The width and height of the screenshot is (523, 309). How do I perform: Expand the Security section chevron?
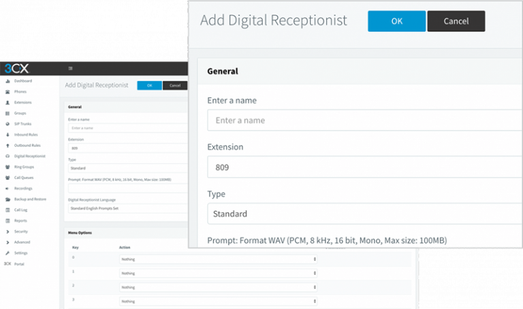[7, 231]
